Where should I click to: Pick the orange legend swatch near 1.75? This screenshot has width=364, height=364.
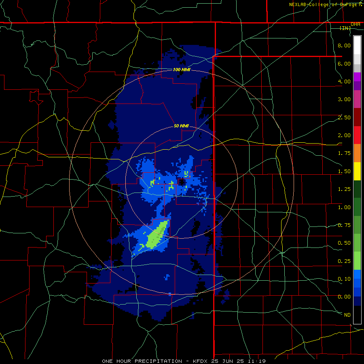point(357,153)
